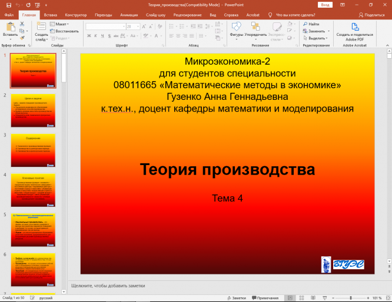Screen dimensions: 392x302
Task: Open the Shapes (Фигуры) gallery
Action: 237,27
